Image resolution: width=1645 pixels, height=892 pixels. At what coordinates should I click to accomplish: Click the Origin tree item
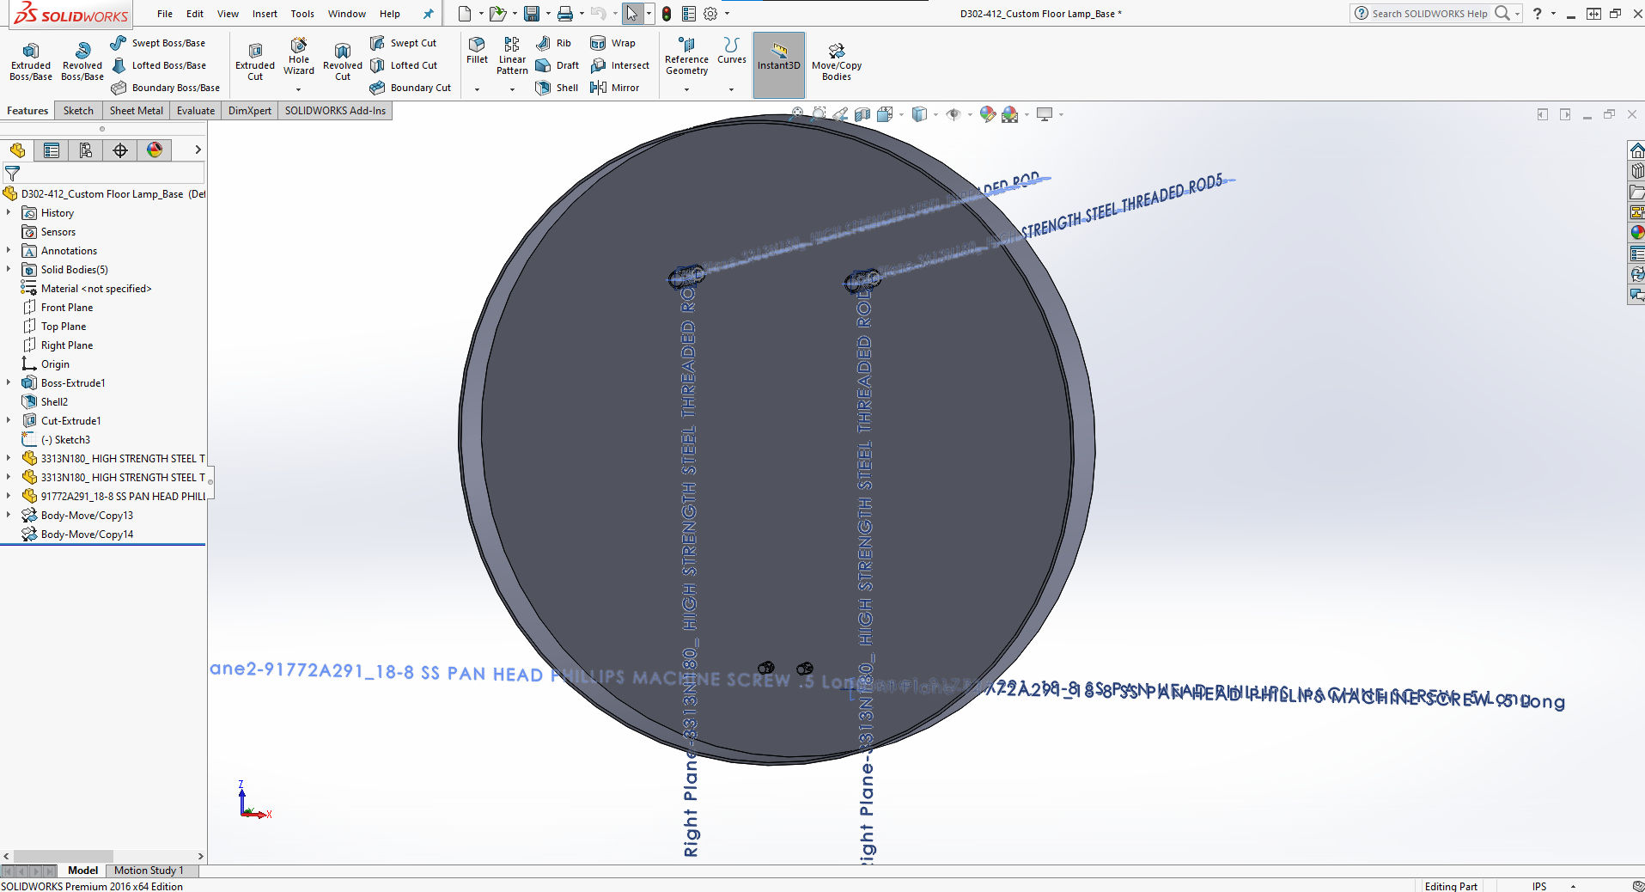[55, 364]
